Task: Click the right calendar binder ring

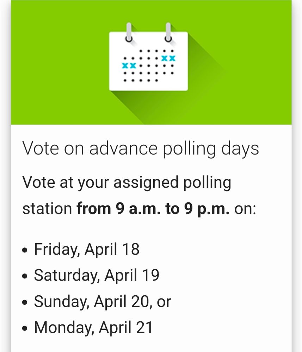Action: click(x=168, y=32)
